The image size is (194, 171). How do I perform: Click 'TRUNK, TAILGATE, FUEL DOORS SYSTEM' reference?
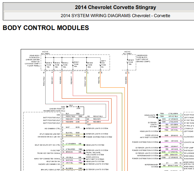[x=95, y=154]
